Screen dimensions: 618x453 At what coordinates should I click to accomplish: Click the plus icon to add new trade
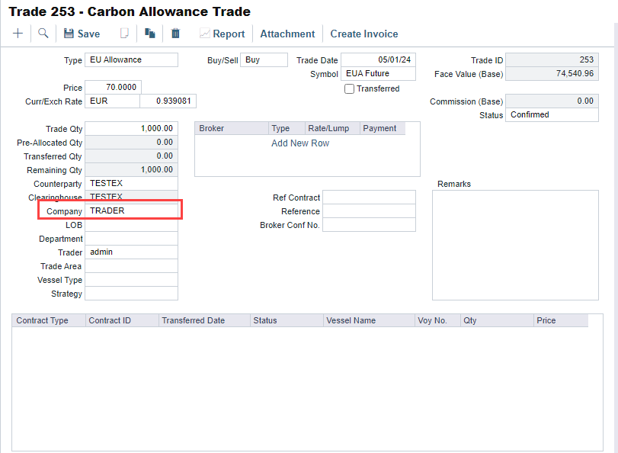tap(18, 34)
